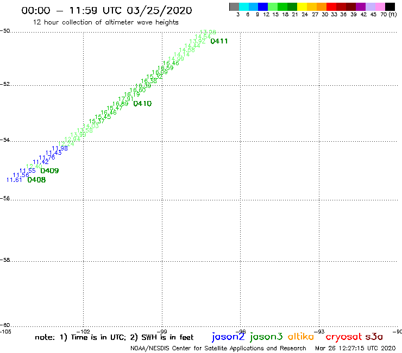
Task: Click the wave height value 12.40
Action: coord(34,166)
